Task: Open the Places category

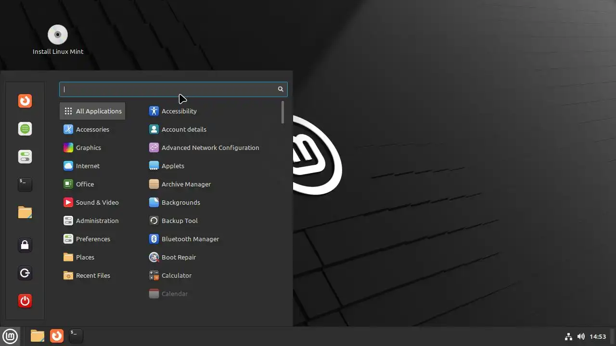Action: [92, 257]
